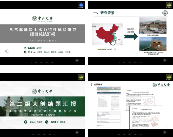
Task: Click the 答辩人 朱豪杰 microphone icon
Action: (x=26, y=122)
